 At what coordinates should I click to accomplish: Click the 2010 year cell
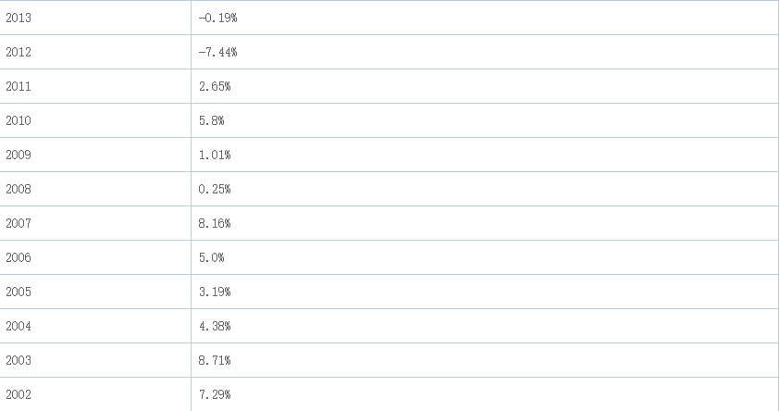[x=19, y=120]
